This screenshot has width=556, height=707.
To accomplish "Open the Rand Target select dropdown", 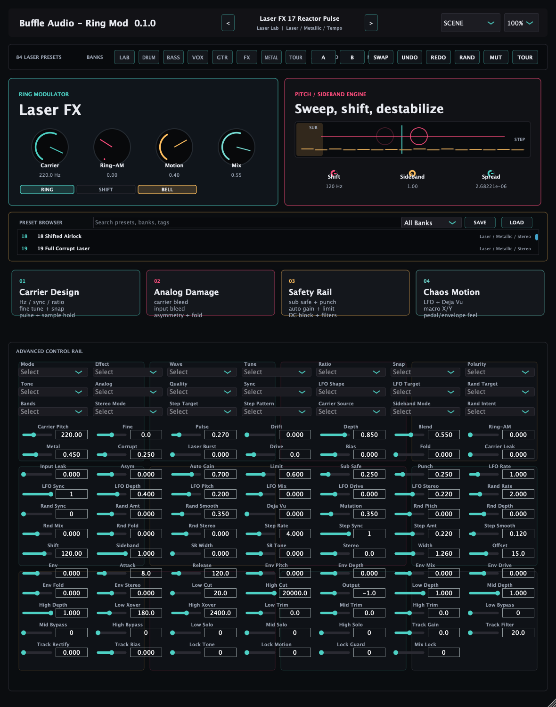I will [500, 392].
